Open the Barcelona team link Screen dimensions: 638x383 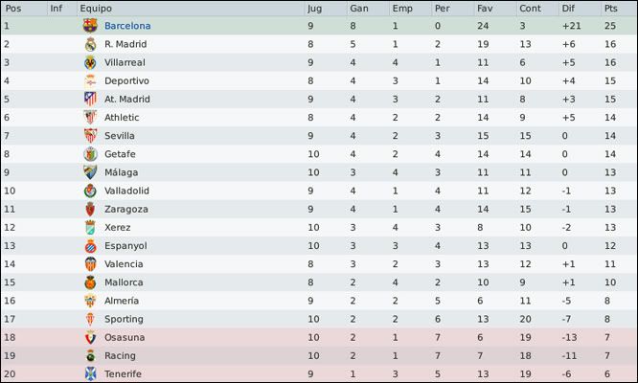coord(127,26)
